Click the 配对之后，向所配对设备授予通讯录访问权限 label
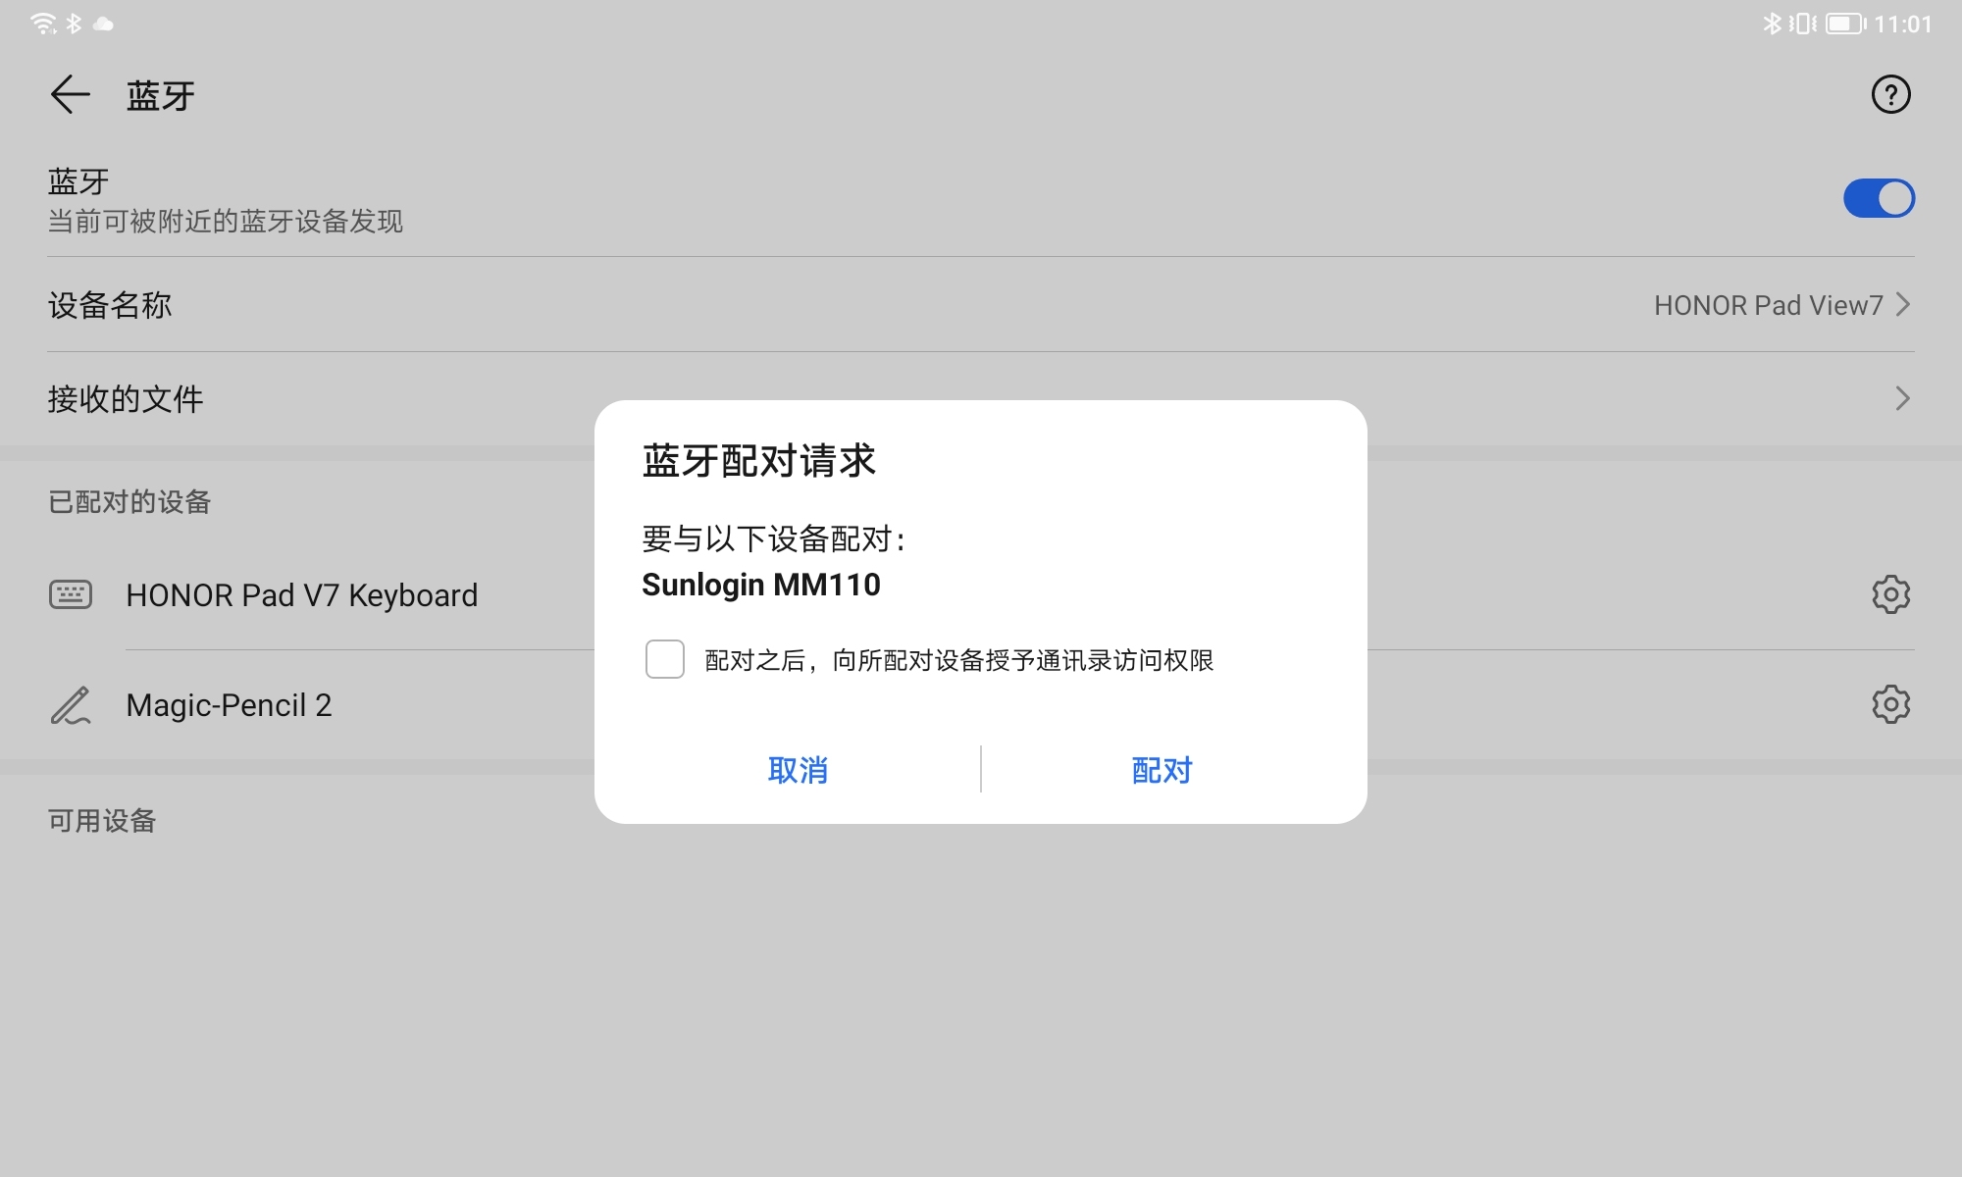 (x=959, y=660)
